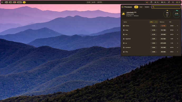Click the lact process gear icon
The image size is (182, 102).
point(124,34)
